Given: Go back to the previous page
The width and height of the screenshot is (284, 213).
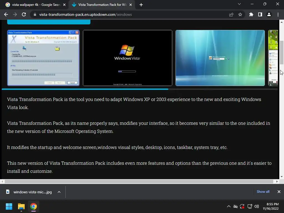Looking at the screenshot, I should 6,14.
